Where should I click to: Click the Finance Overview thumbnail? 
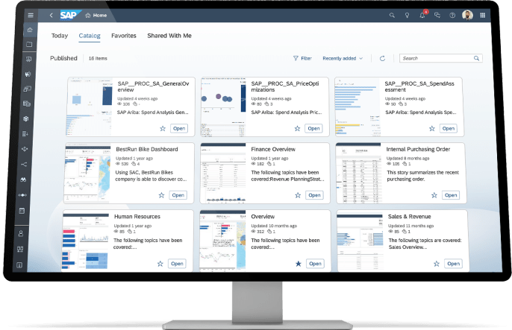click(223, 173)
